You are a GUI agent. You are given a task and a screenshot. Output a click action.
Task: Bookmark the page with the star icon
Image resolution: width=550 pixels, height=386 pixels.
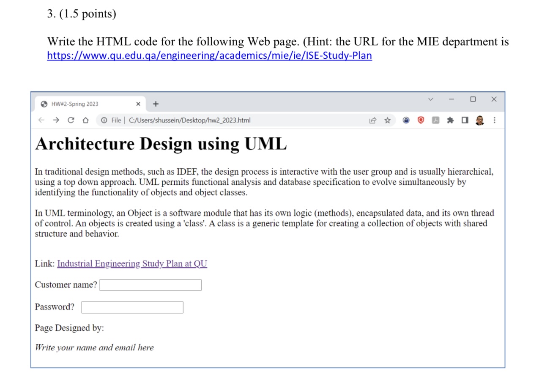[x=387, y=120]
